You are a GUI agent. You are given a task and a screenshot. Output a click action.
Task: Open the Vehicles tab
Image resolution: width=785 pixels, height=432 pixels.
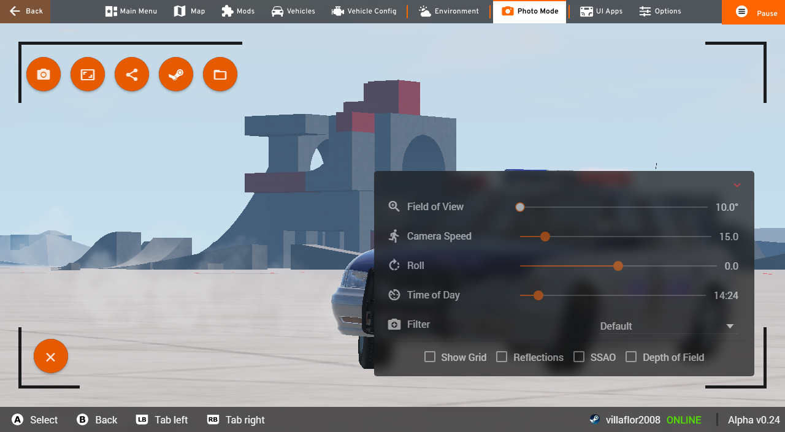(x=293, y=11)
